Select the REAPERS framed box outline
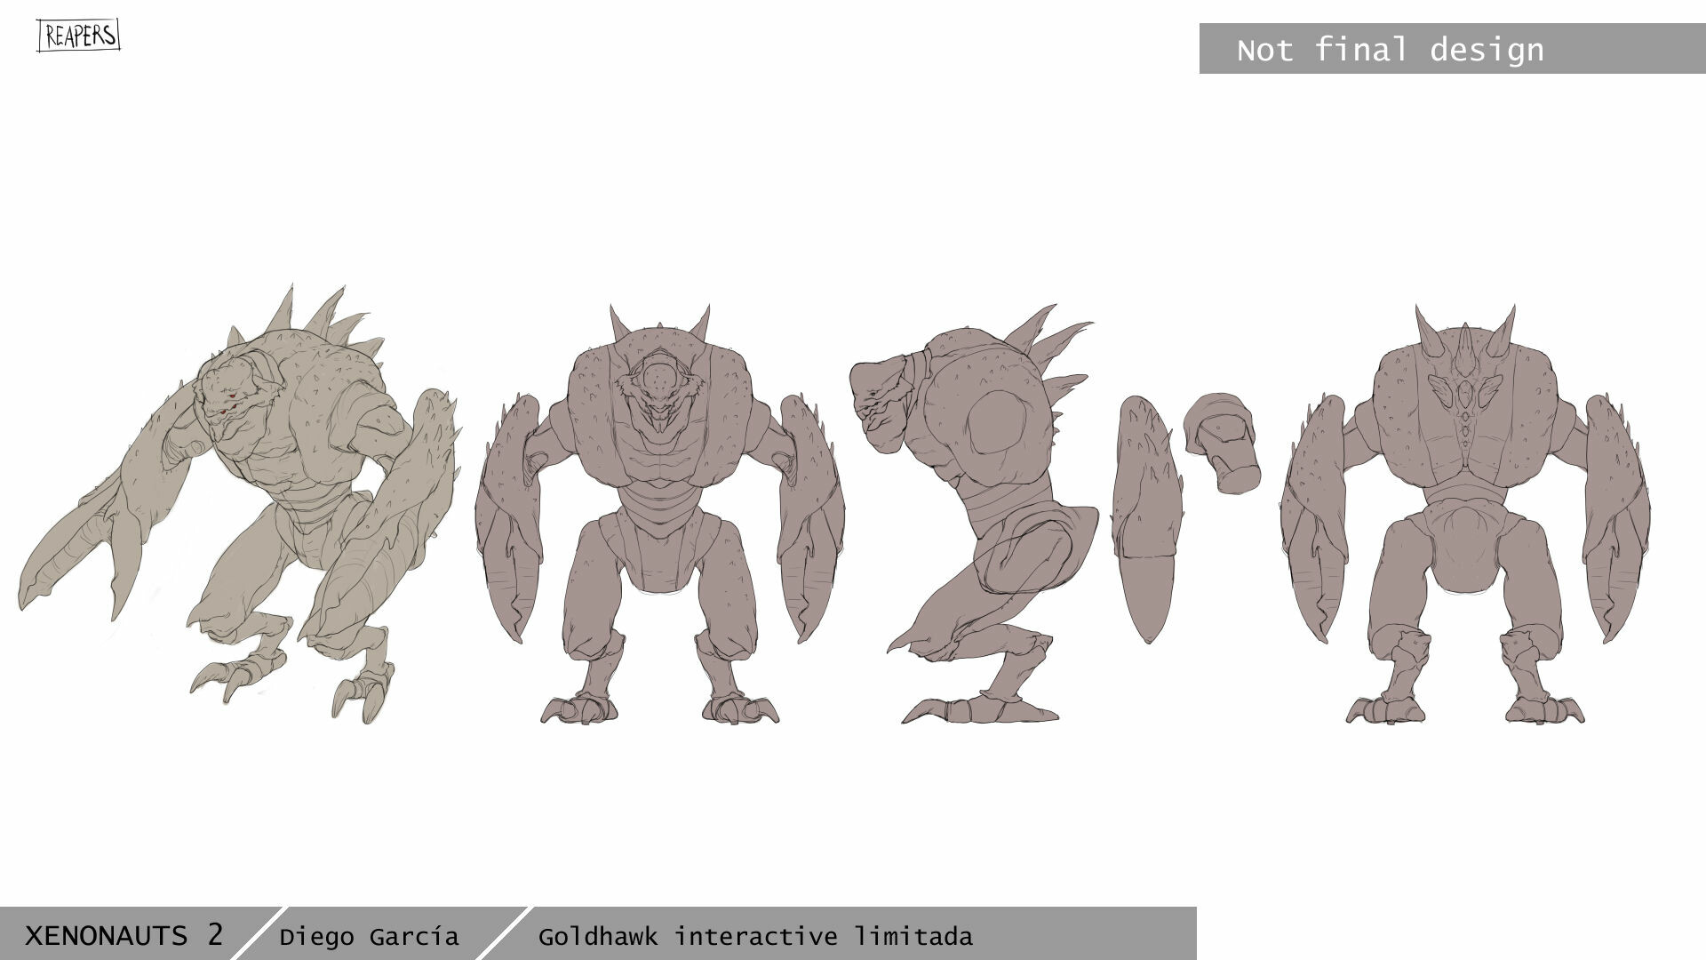 78,34
